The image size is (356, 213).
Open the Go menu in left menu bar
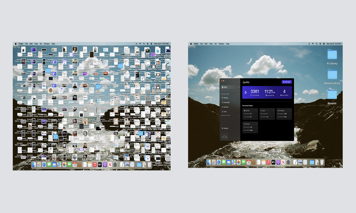41,44
